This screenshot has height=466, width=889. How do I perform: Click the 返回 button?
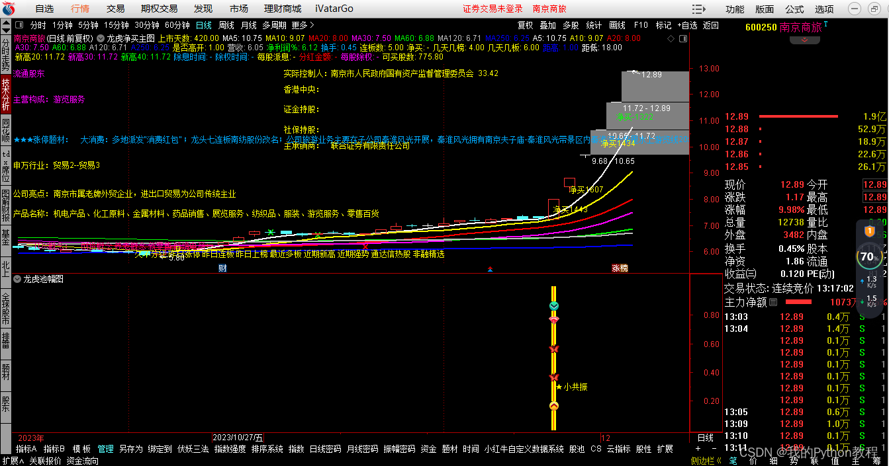711,25
